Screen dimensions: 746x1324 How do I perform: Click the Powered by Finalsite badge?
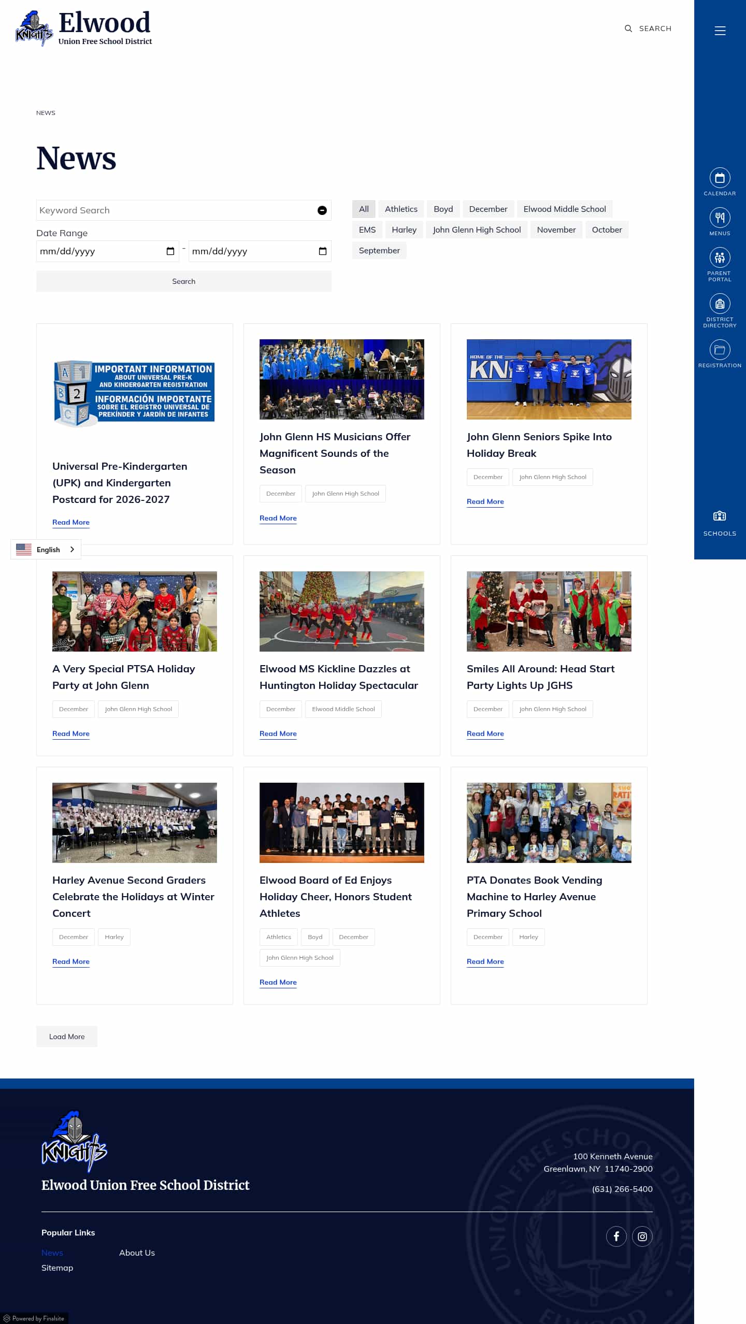click(34, 1318)
